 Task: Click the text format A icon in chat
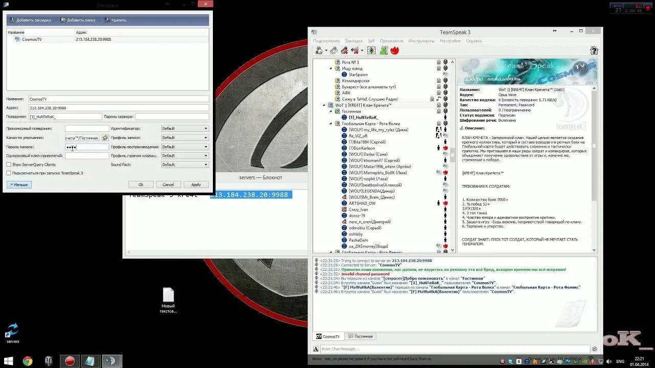pyautogui.click(x=316, y=349)
